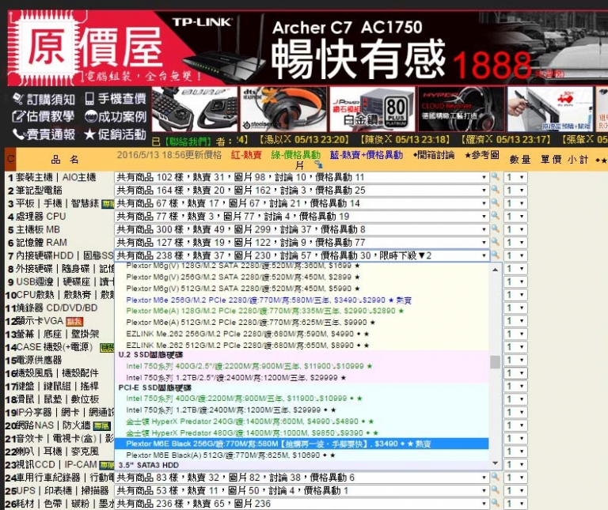Open the HyperX Cloud Revolver ad thumbnail
608x510 pixels.
[x=462, y=109]
